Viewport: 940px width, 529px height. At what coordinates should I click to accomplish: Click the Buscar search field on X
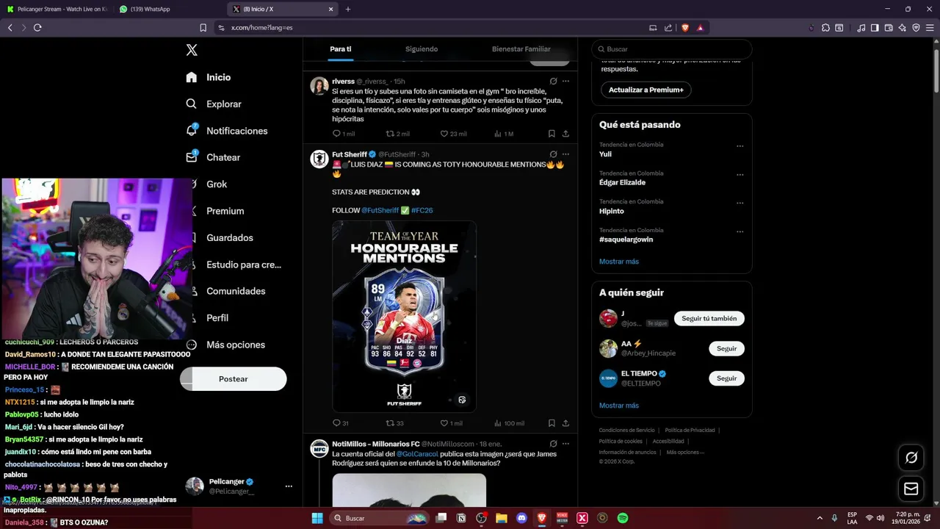[x=672, y=49]
